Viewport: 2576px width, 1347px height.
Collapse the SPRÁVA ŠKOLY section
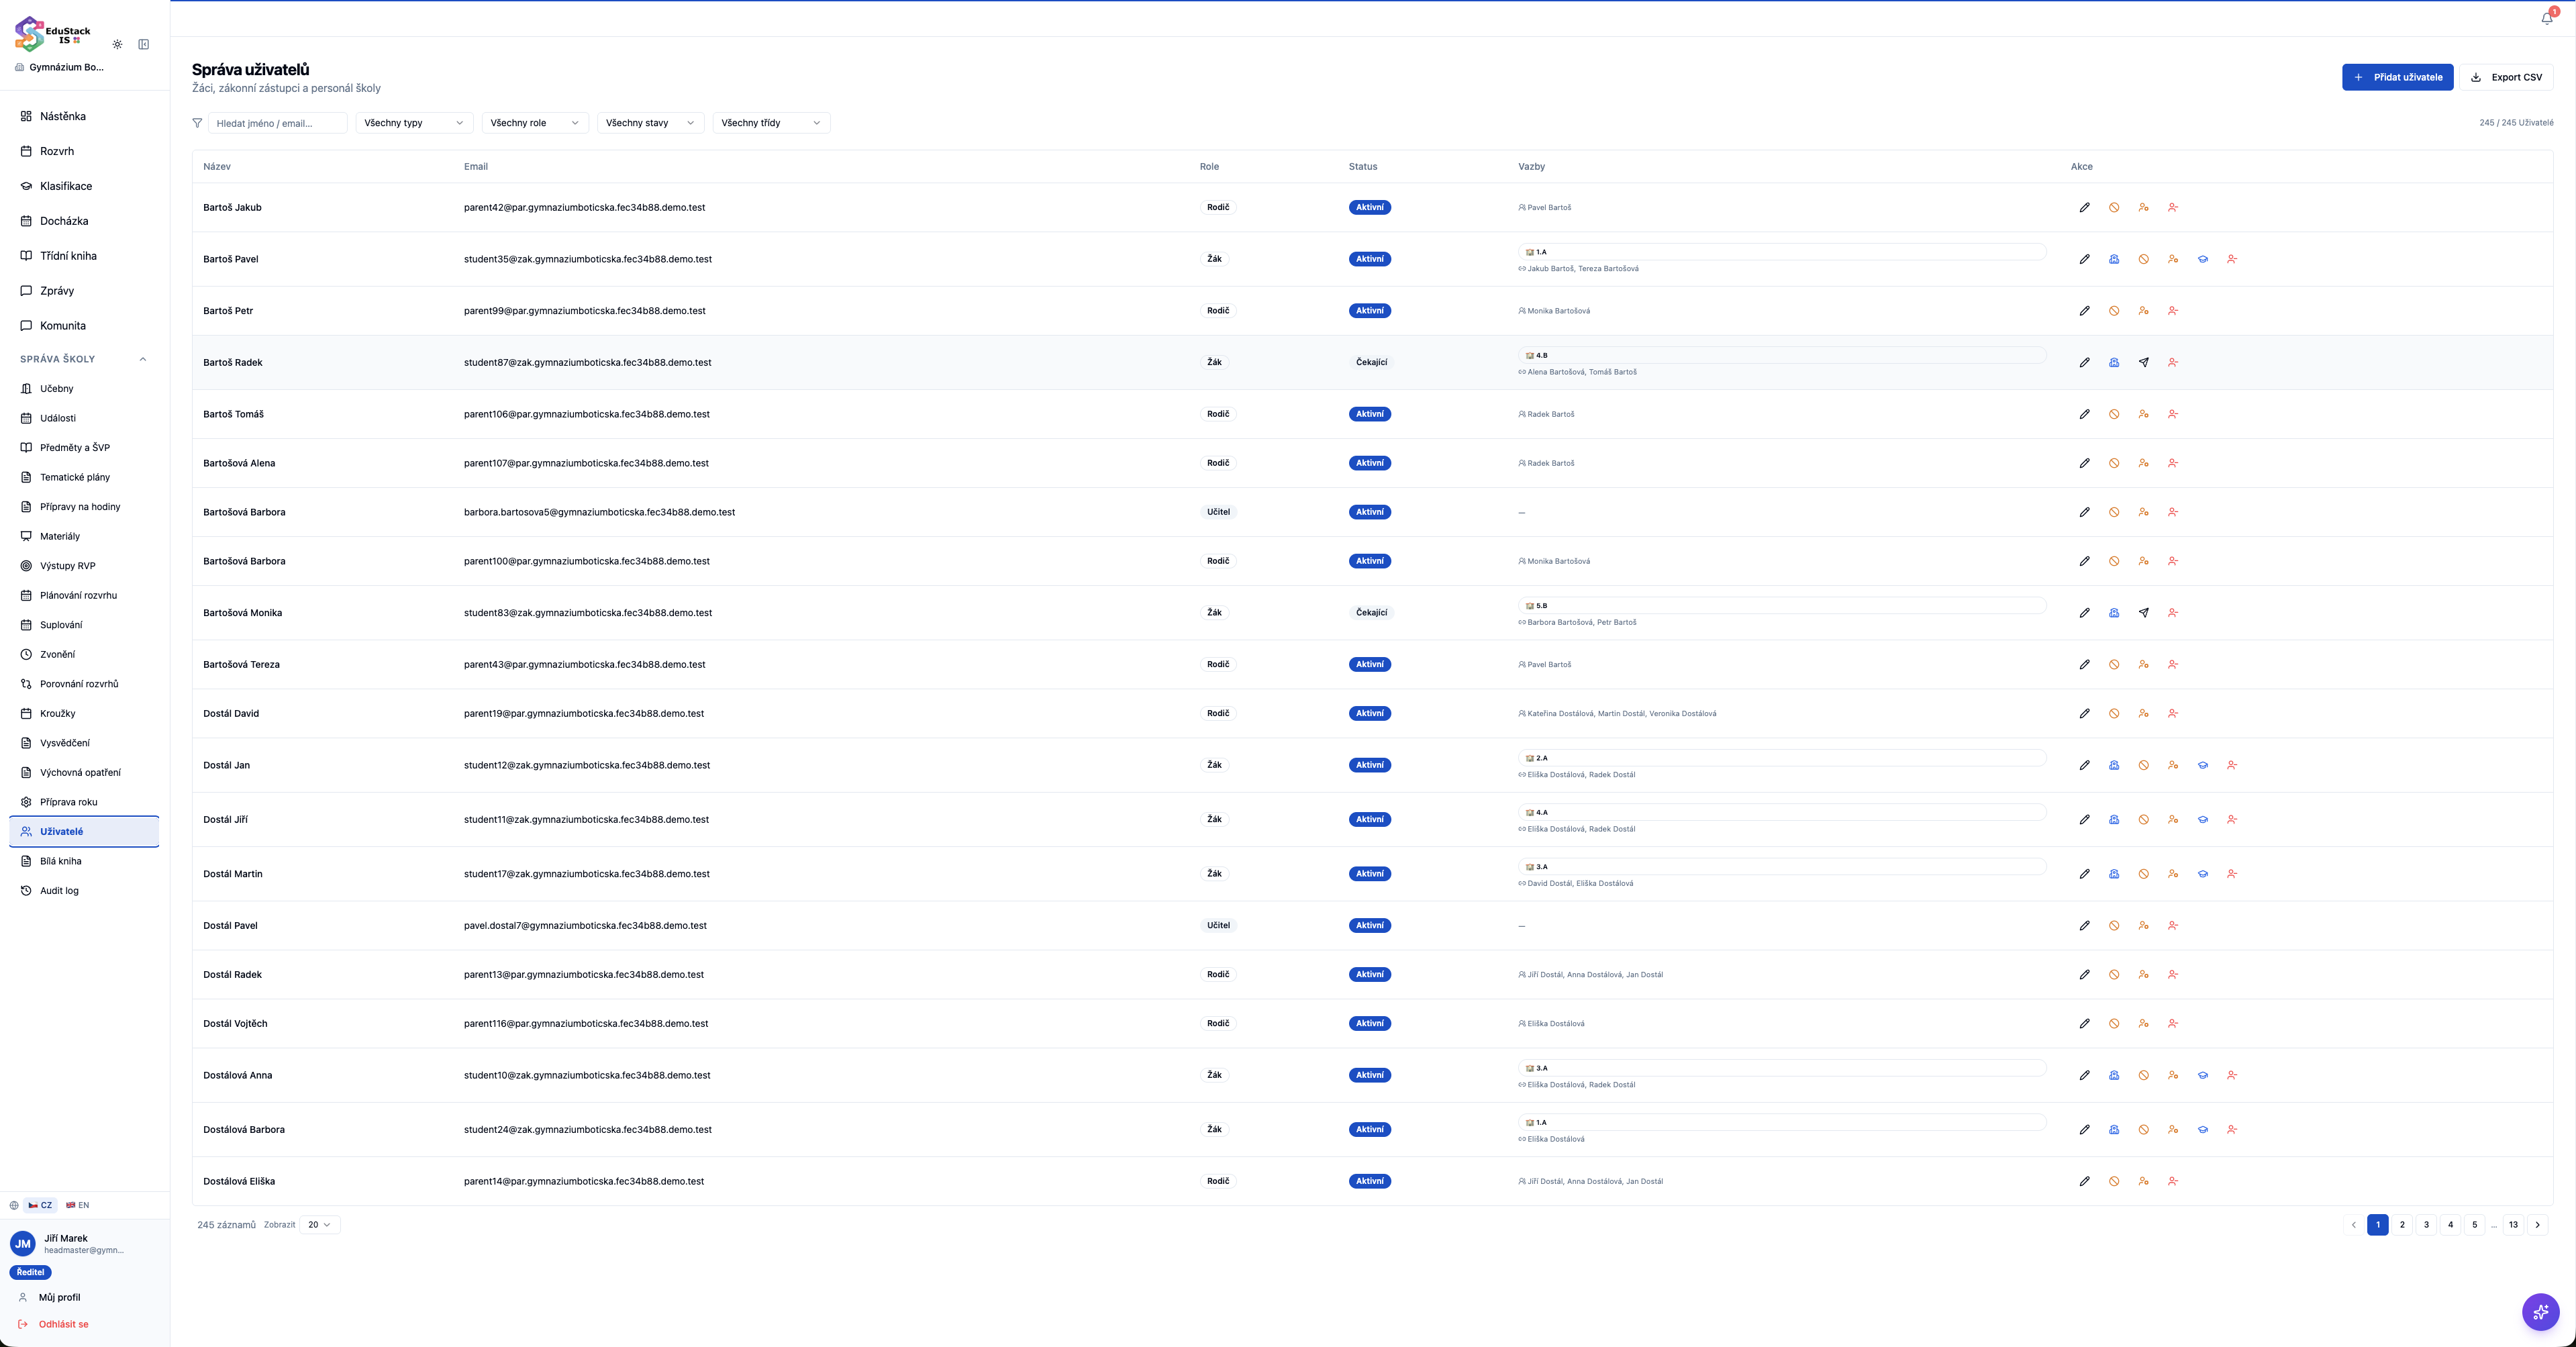tap(84, 359)
